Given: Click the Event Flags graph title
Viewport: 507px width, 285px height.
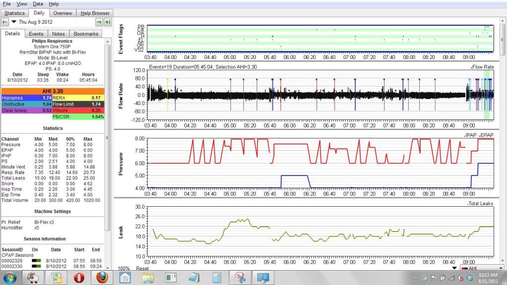Looking at the screenshot, I should click(121, 39).
